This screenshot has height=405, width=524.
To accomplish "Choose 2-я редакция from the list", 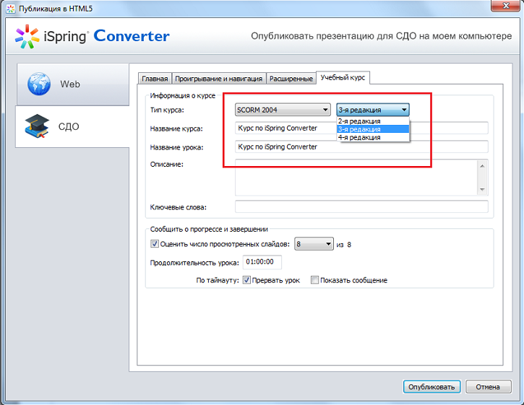I will pyautogui.click(x=373, y=121).
